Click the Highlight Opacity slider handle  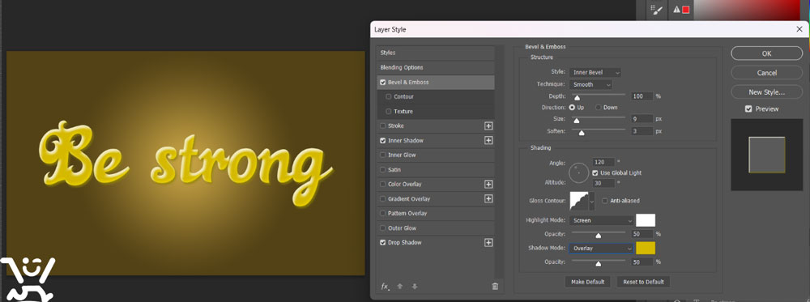[x=599, y=236]
